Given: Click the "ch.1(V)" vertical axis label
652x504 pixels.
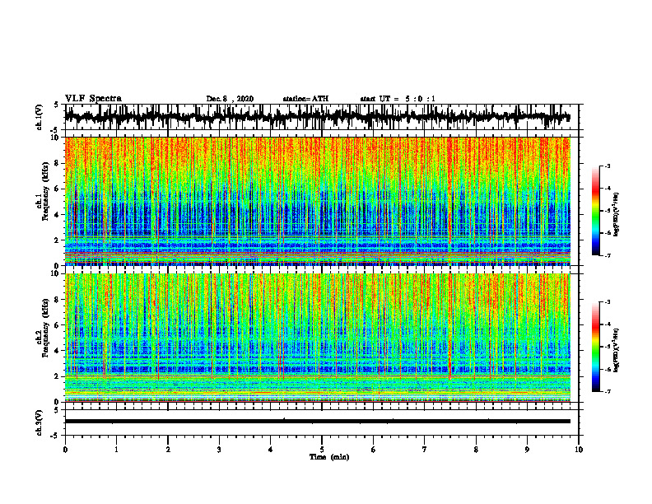Looking at the screenshot, I should click(40, 117).
